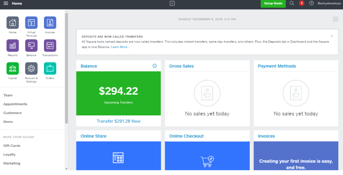Screen dimensions: 343x175
Task: Click the Home title in top bar
Action: pos(17,3)
